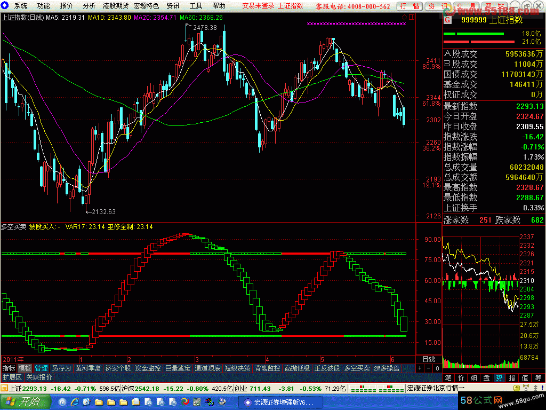This screenshot has width=546, height=410.
Task: Expand the 扩展区 panel
Action: point(12,377)
